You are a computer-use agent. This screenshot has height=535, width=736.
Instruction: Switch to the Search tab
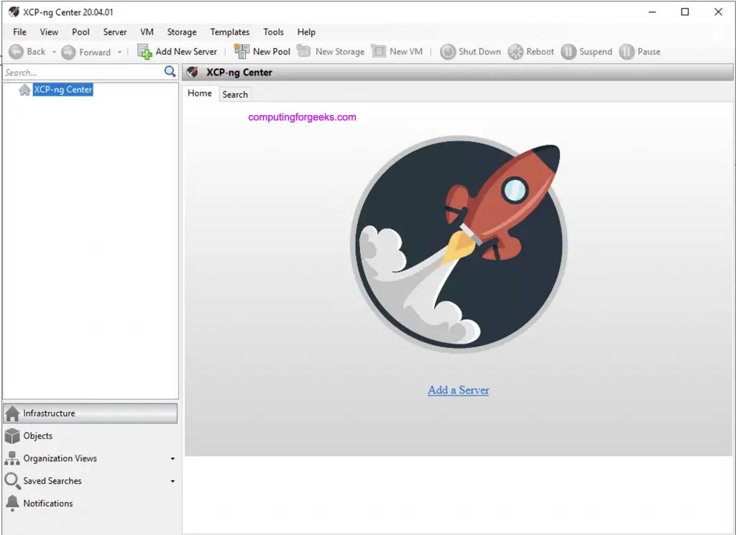click(x=235, y=94)
